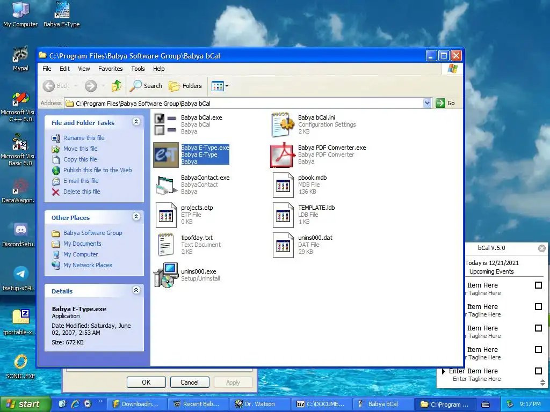
Task: Collapse File and Folder Tasks panel
Action: (136, 122)
